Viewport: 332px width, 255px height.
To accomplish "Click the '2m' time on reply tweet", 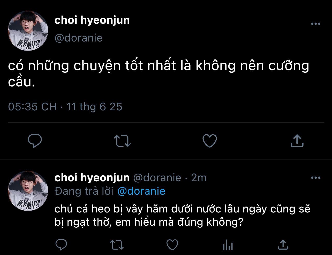I will click(x=199, y=178).
